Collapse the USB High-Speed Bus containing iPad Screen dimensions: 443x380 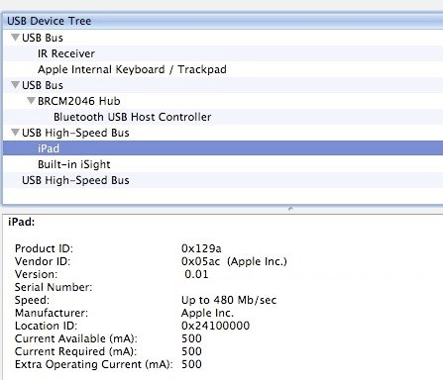coord(15,133)
